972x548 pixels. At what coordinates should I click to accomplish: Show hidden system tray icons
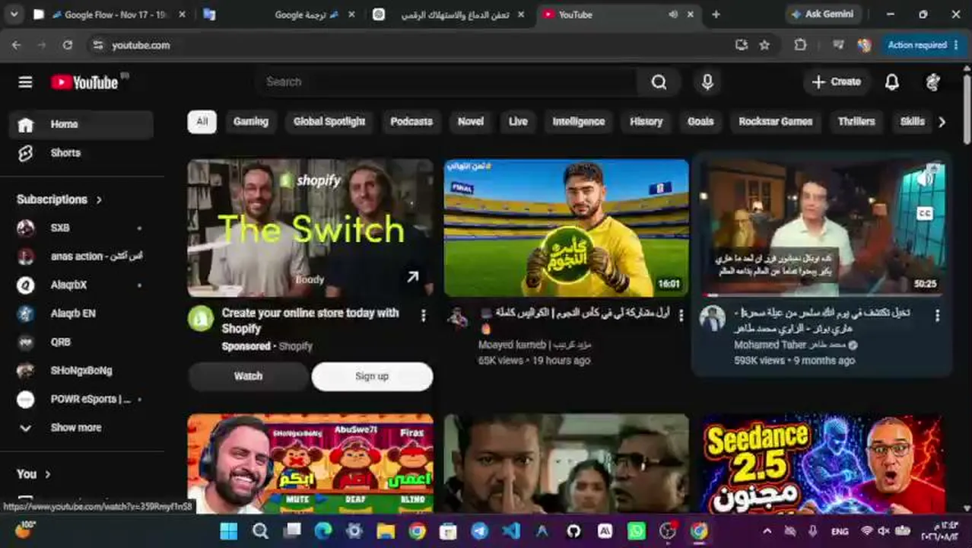(x=767, y=531)
